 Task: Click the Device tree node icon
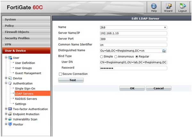(x=10, y=78)
